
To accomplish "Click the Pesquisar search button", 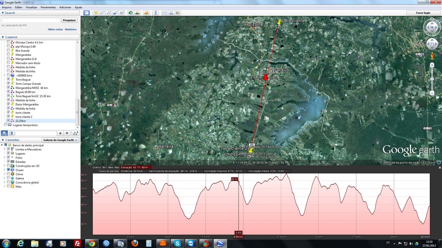I will (x=70, y=20).
